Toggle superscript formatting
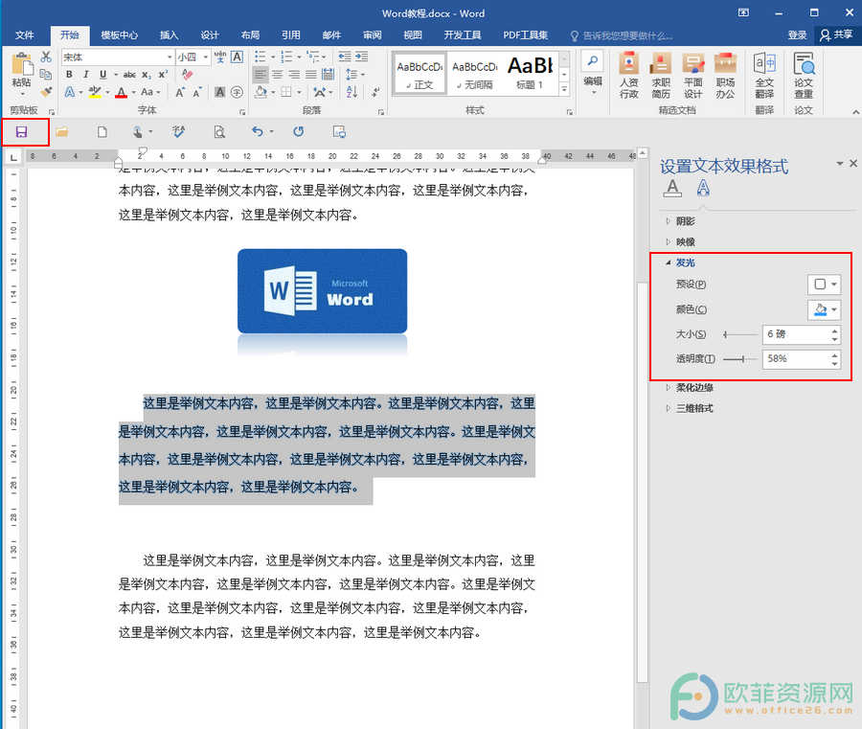The height and width of the screenshot is (729, 862). [x=163, y=74]
